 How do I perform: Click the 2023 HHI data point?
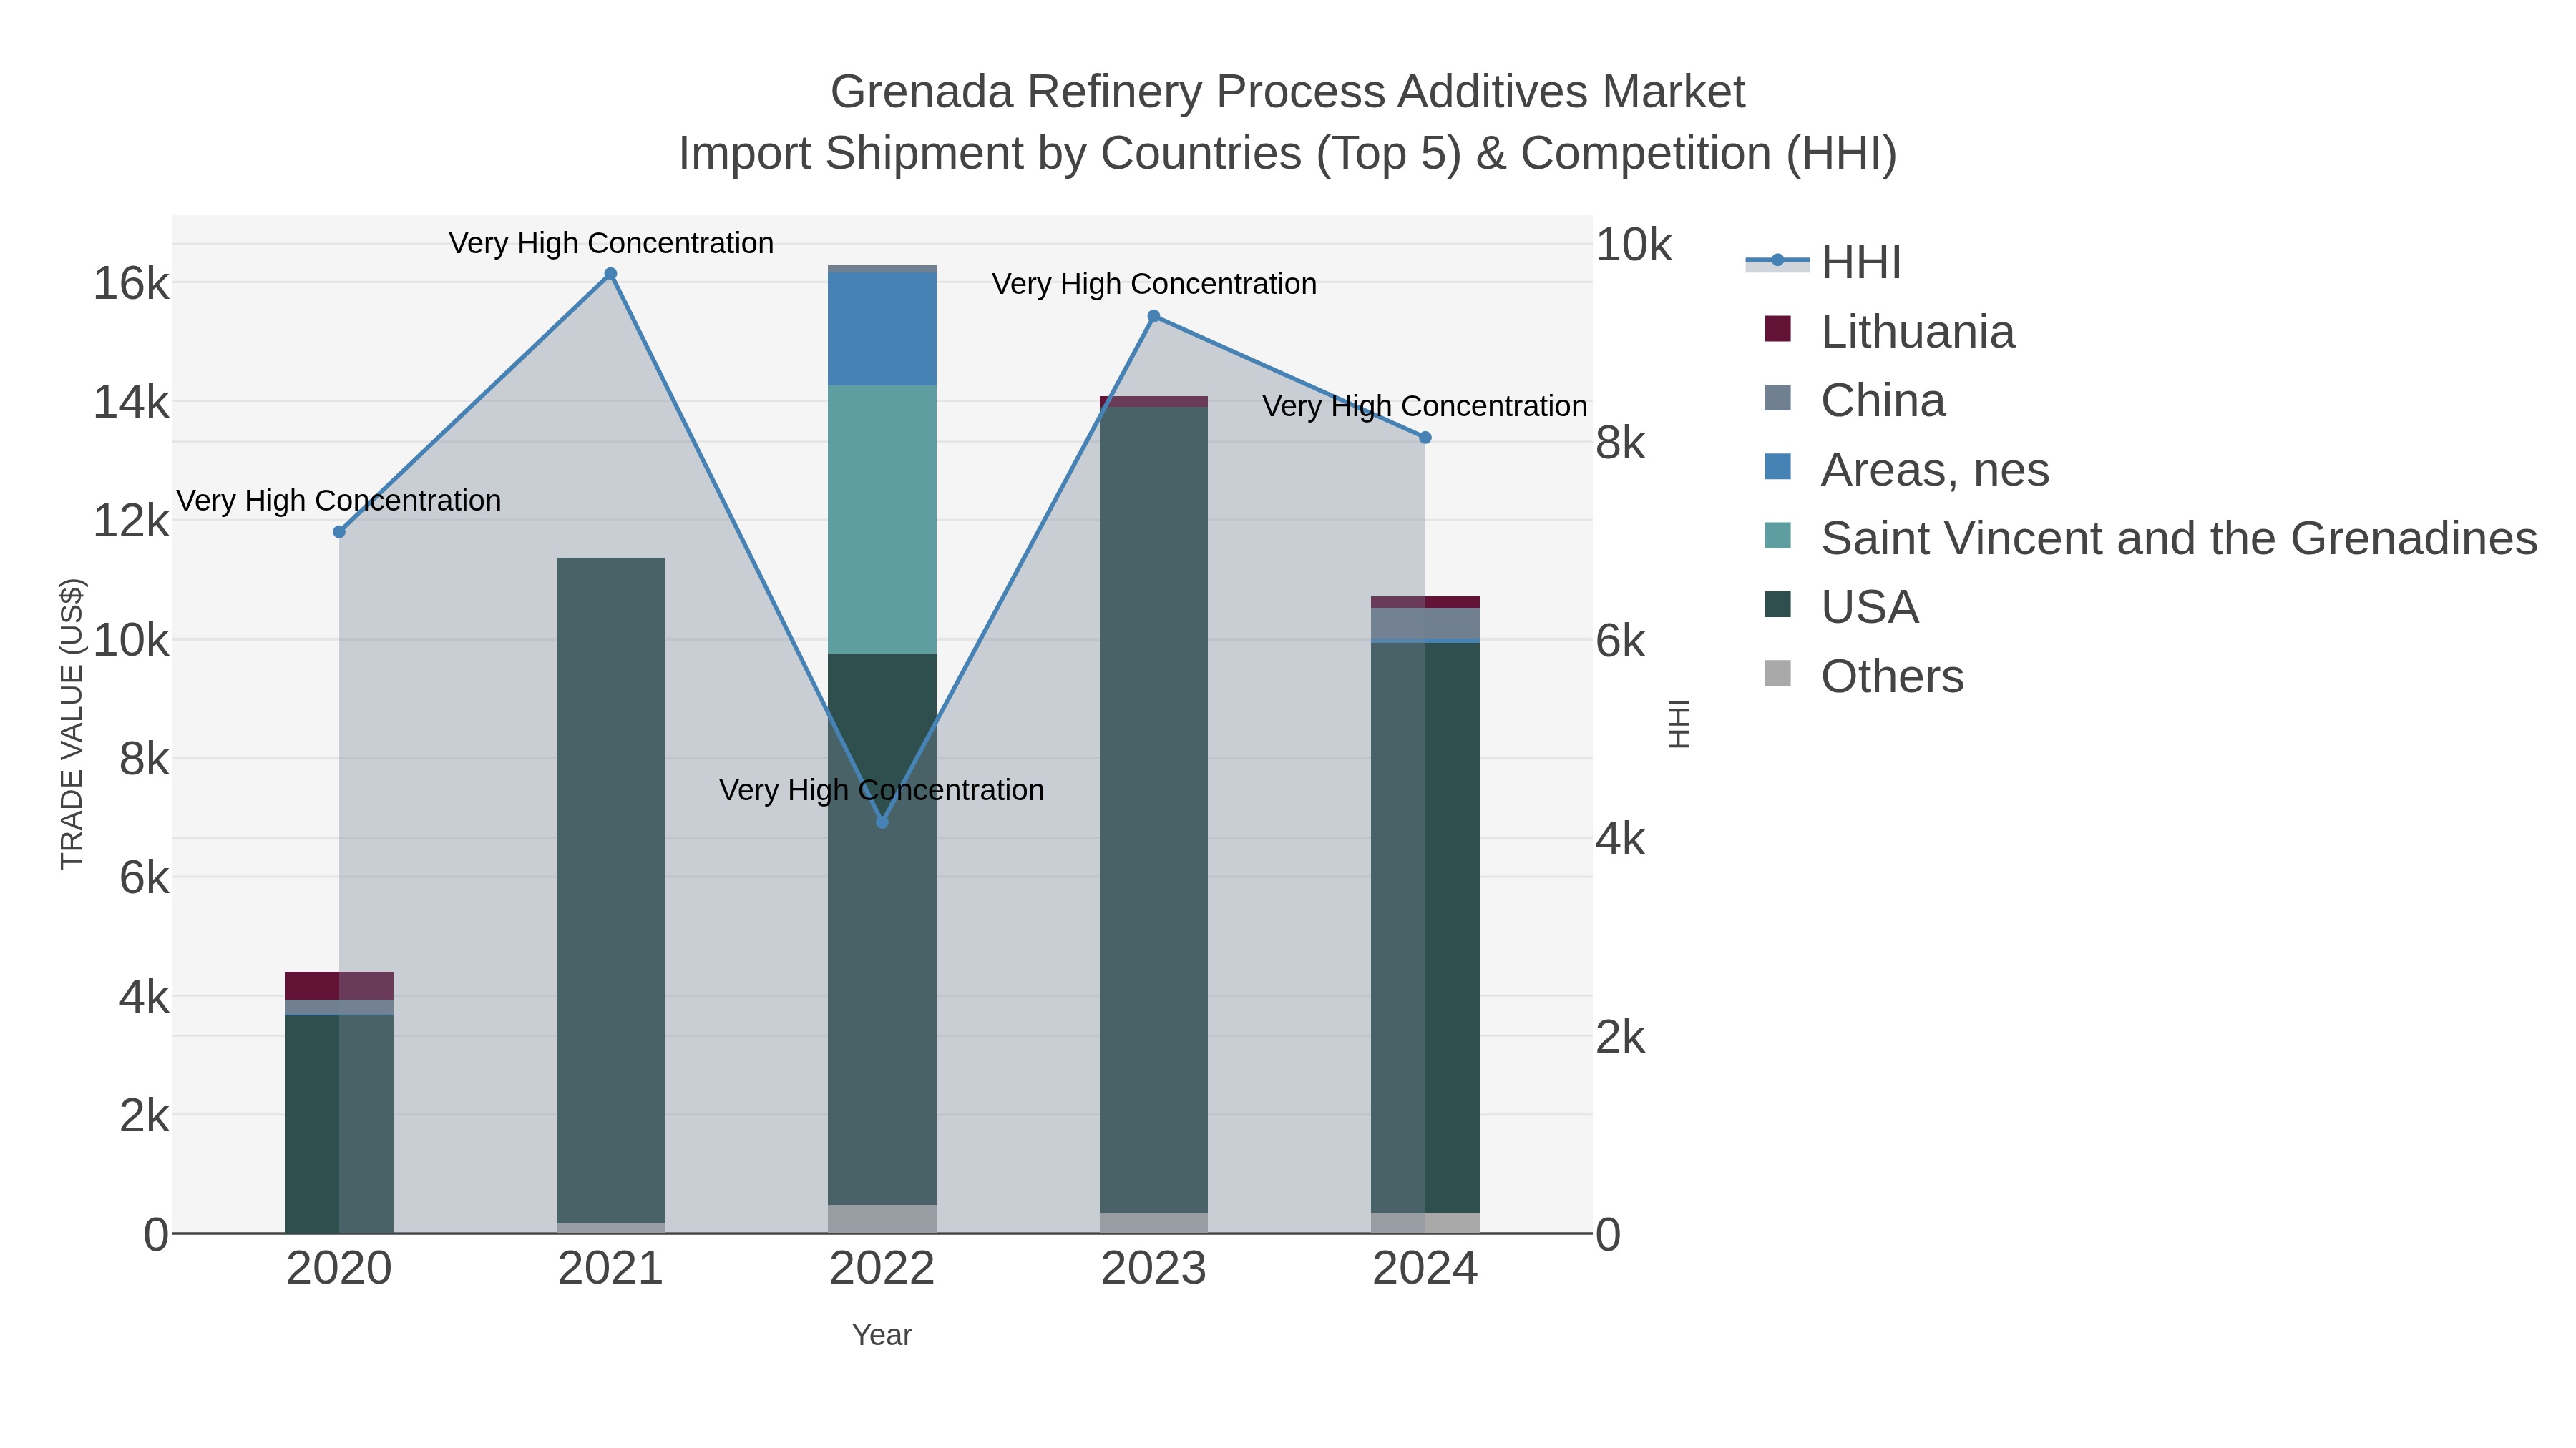[1153, 317]
